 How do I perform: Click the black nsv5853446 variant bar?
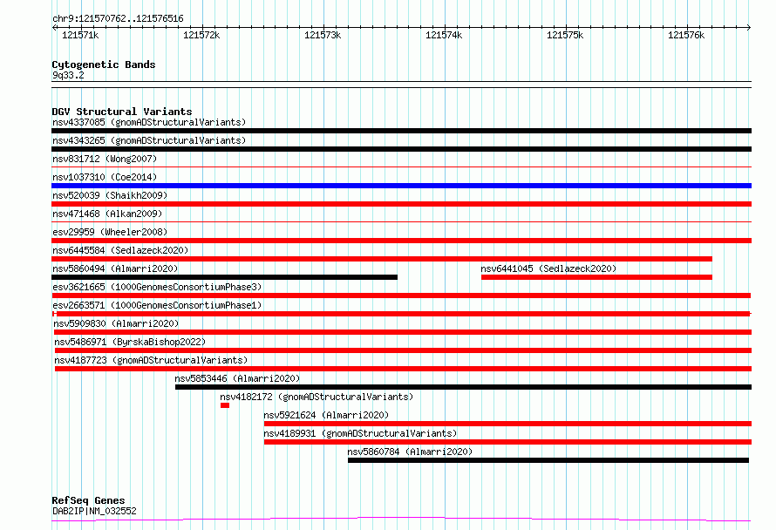(x=463, y=387)
